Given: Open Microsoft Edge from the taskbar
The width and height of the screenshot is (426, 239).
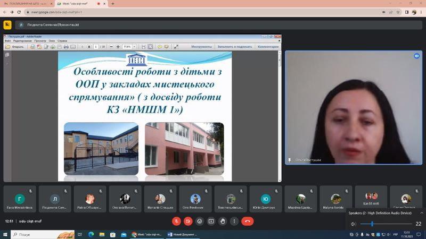Looking at the screenshot, I should (x=91, y=234).
